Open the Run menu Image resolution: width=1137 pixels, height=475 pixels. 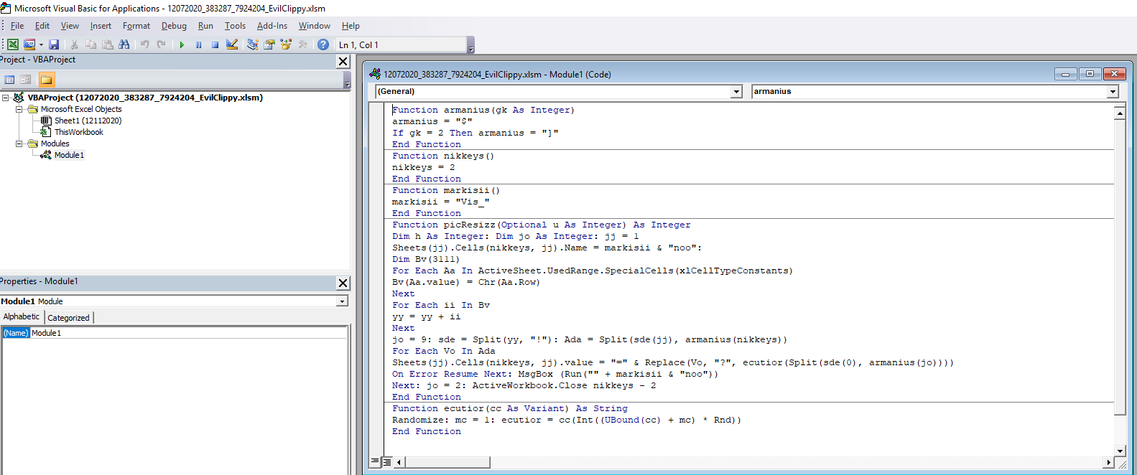(205, 26)
